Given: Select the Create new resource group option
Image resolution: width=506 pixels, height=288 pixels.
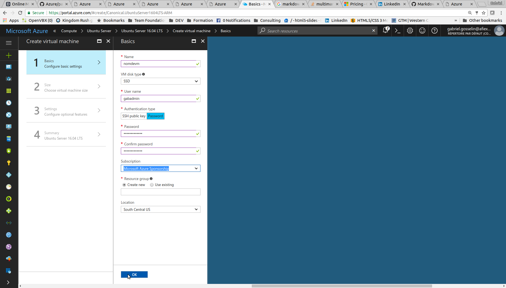Looking at the screenshot, I should 124,185.
